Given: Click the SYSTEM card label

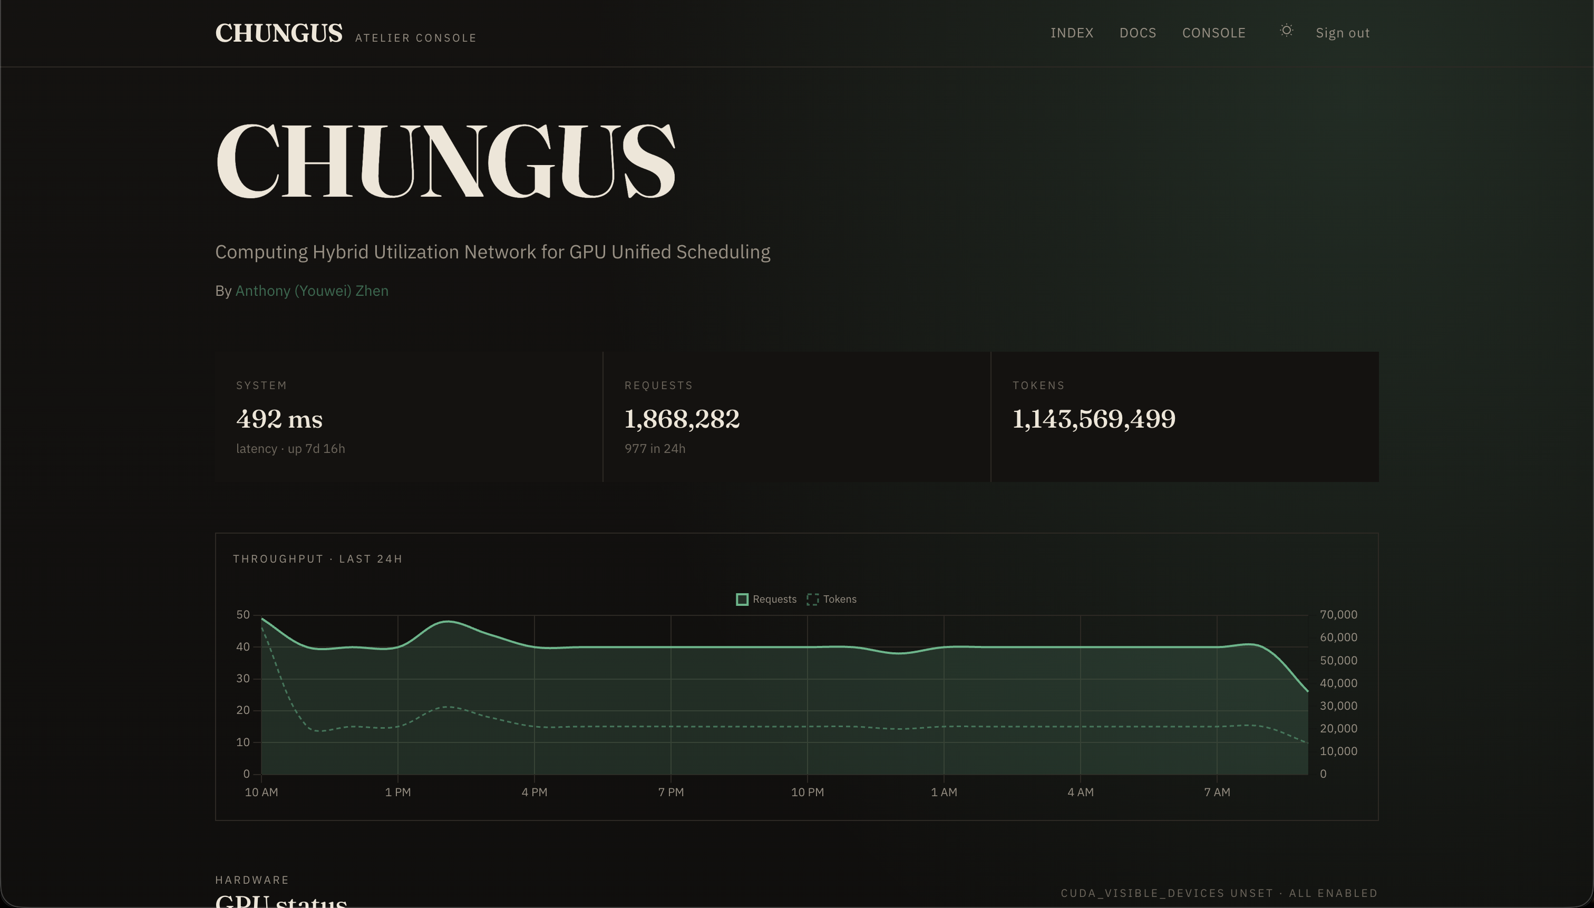Looking at the screenshot, I should (x=262, y=385).
